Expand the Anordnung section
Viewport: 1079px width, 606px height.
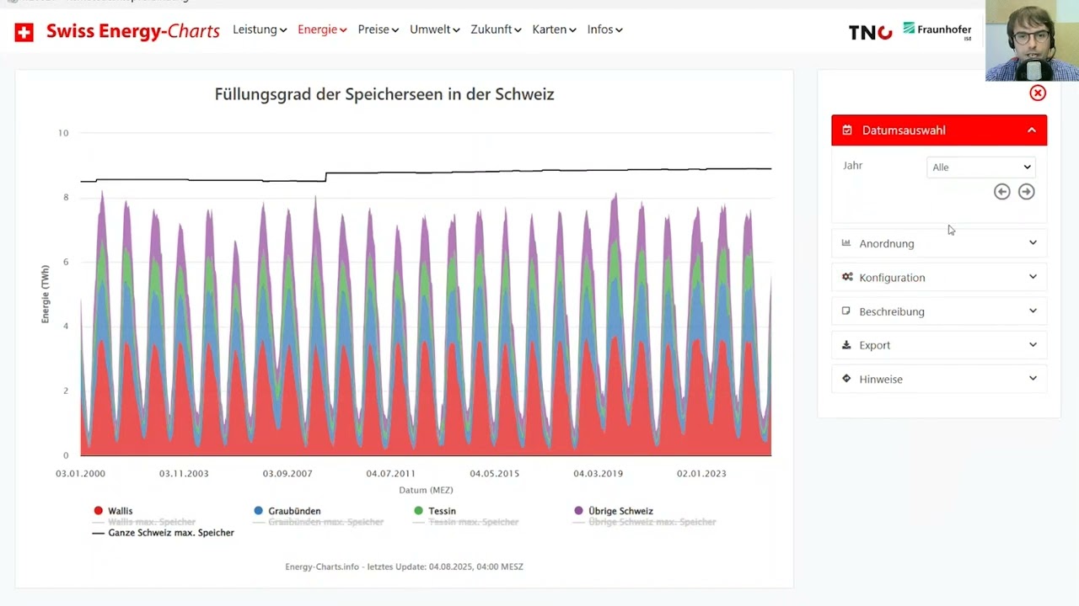coord(939,243)
